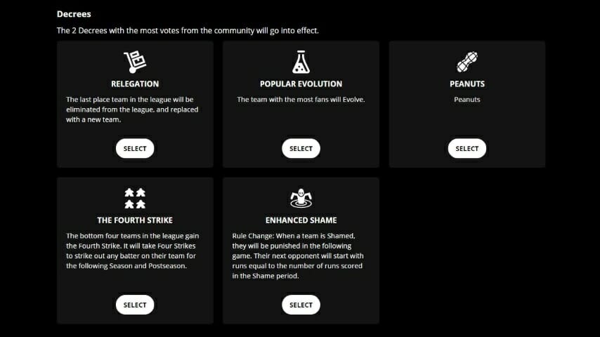Click the Popular Evolution title text
The height and width of the screenshot is (337, 600).
pyautogui.click(x=301, y=84)
